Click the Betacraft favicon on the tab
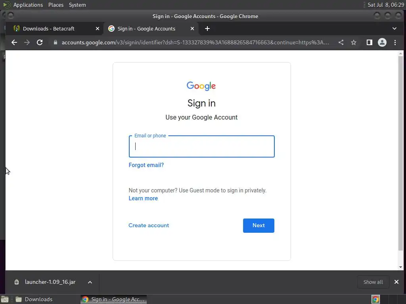The width and height of the screenshot is (406, 304). tap(17, 28)
